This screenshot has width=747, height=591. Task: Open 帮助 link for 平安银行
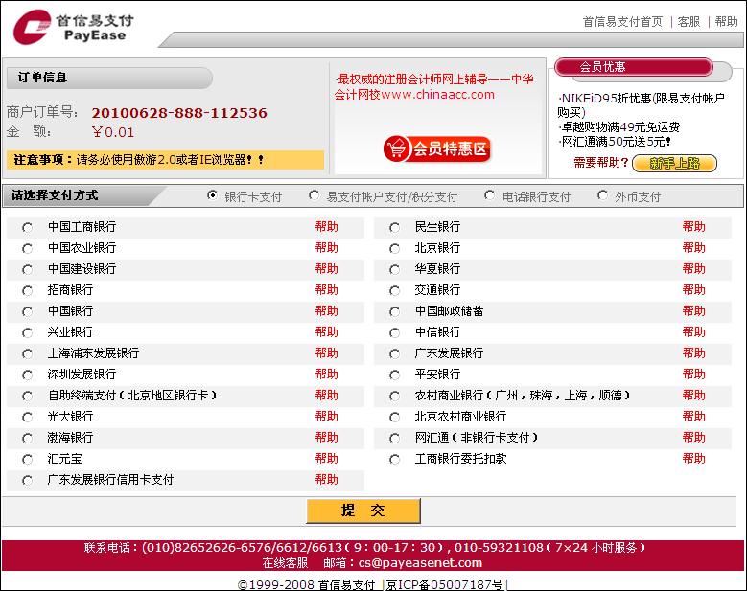click(x=693, y=374)
